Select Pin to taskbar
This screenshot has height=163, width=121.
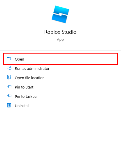(26, 96)
